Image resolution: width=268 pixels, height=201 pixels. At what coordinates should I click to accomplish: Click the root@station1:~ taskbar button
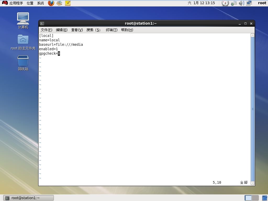(x=29, y=198)
